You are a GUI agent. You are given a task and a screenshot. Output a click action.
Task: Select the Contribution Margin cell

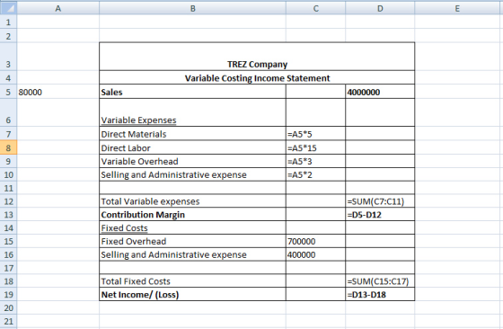pos(192,215)
